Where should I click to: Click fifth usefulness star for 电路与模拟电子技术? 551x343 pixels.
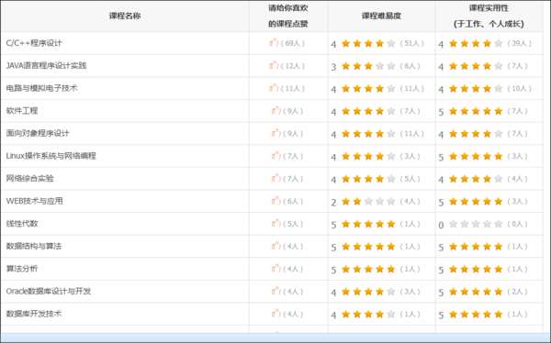point(499,88)
